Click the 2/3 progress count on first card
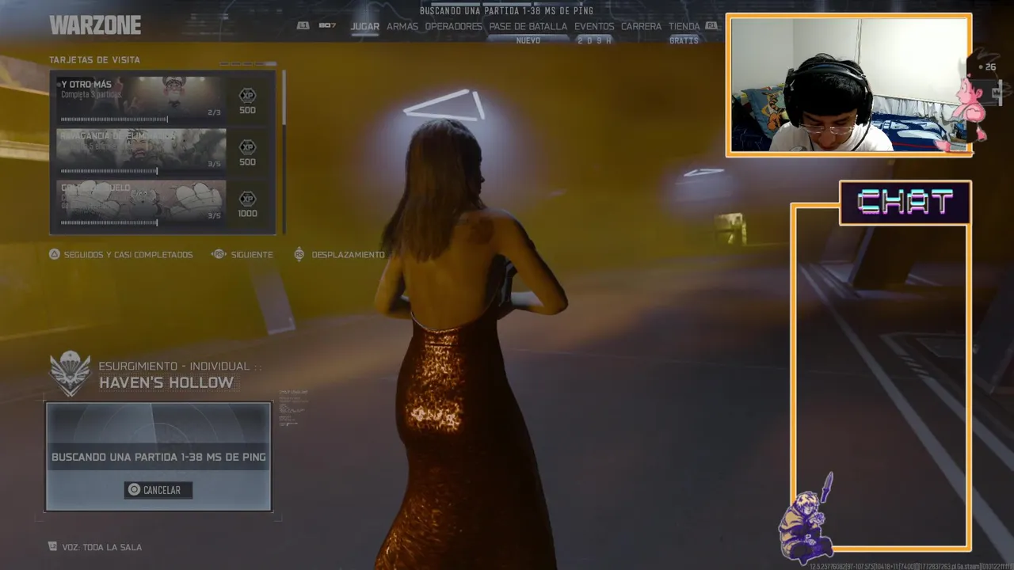This screenshot has width=1014, height=570. click(214, 112)
